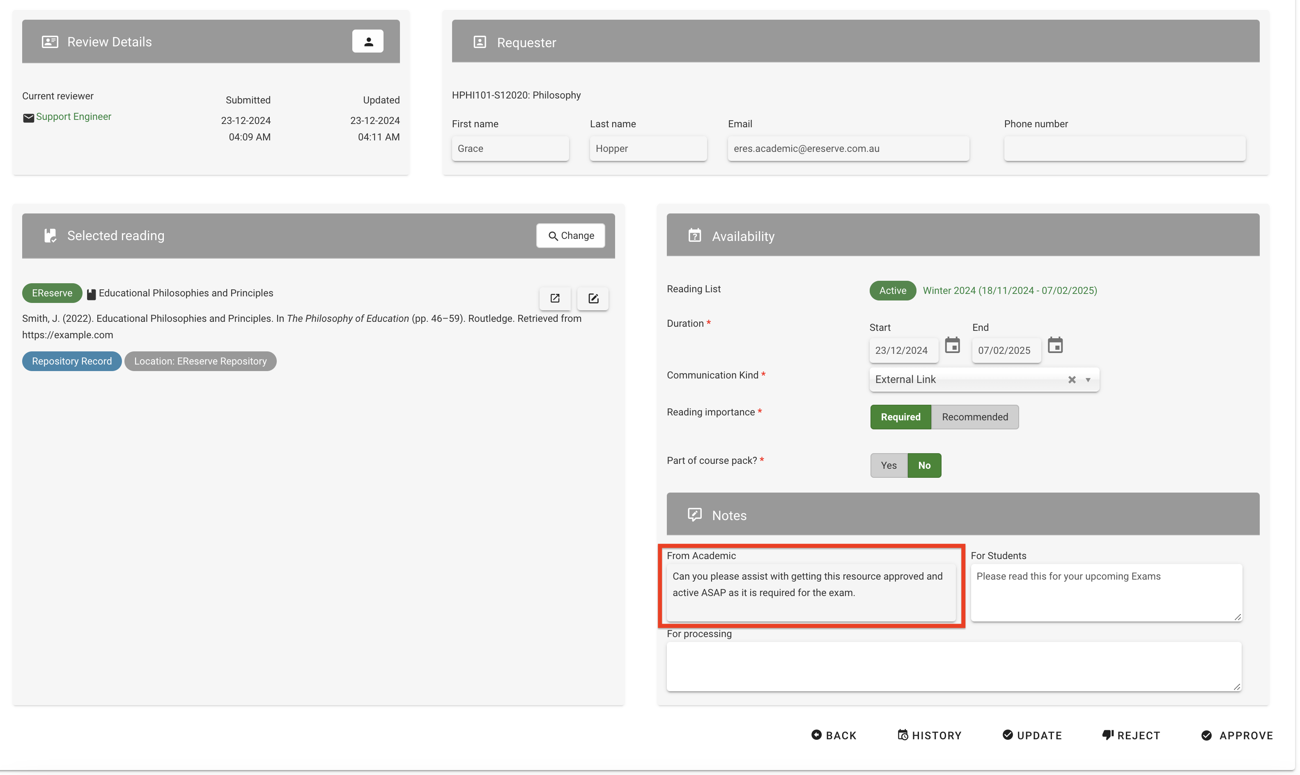Viewport: 1300px width, 775px height.
Task: Expand the Communication Kind dropdown arrow
Action: click(1088, 380)
